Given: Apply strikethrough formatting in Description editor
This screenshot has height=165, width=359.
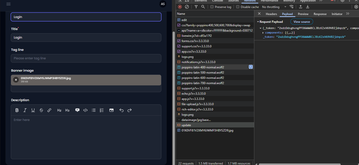Looking at the screenshot, I should pyautogui.click(x=41, y=110).
